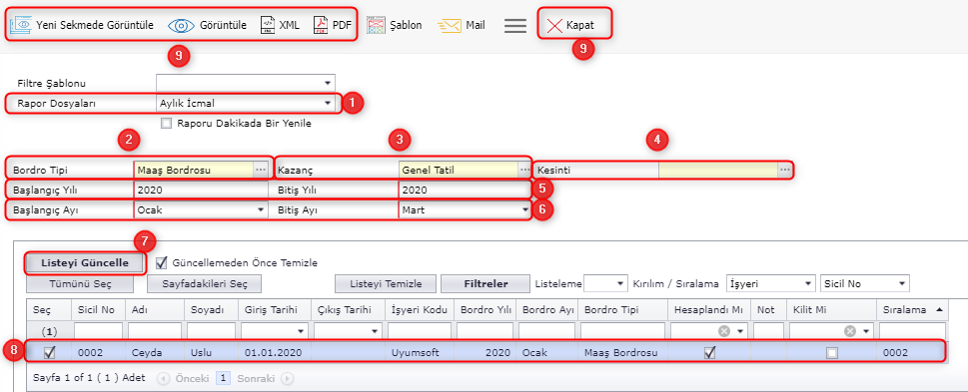968x392 pixels.
Task: Open Bitiş Ayı dropdown
Action: click(524, 210)
